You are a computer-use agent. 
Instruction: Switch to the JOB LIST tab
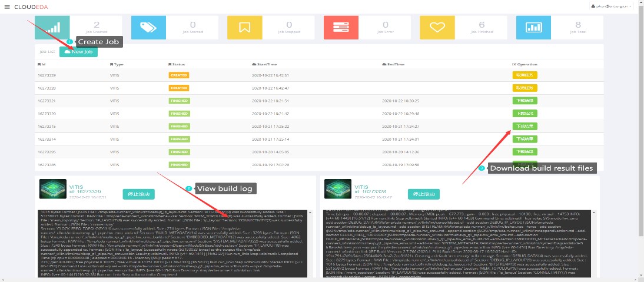(47, 52)
